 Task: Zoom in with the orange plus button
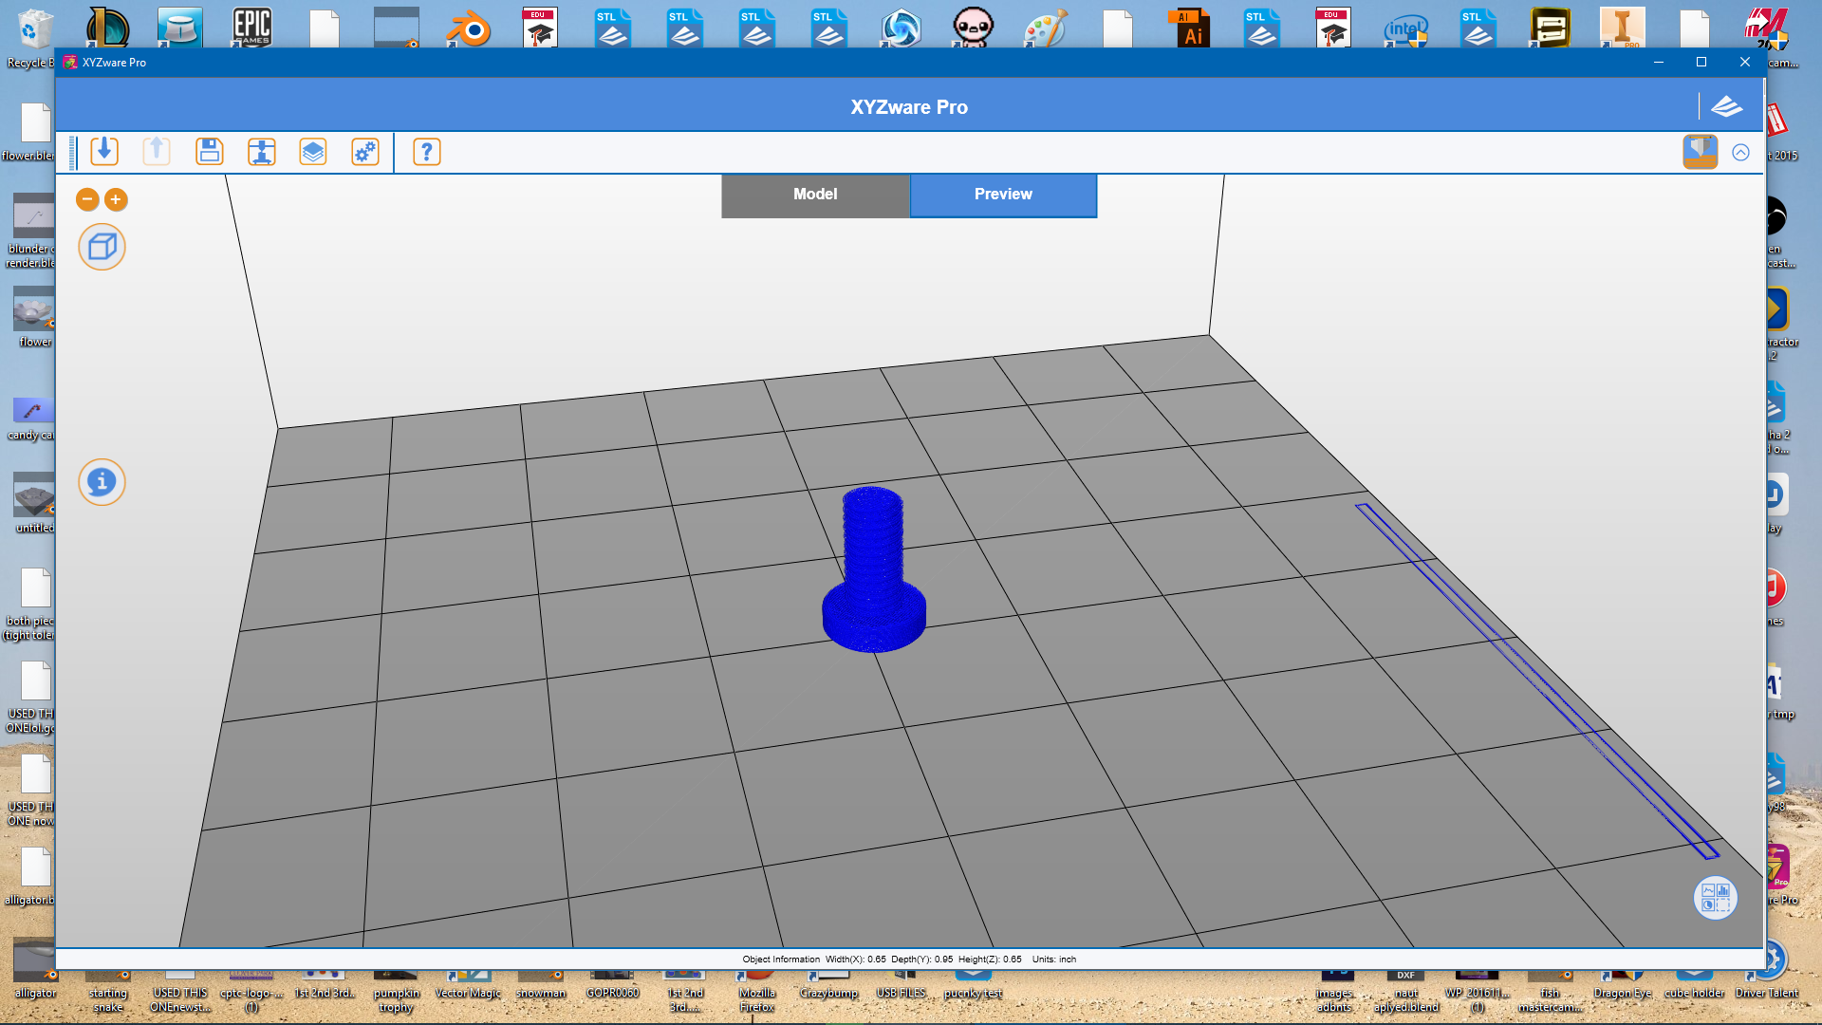pyautogui.click(x=116, y=199)
